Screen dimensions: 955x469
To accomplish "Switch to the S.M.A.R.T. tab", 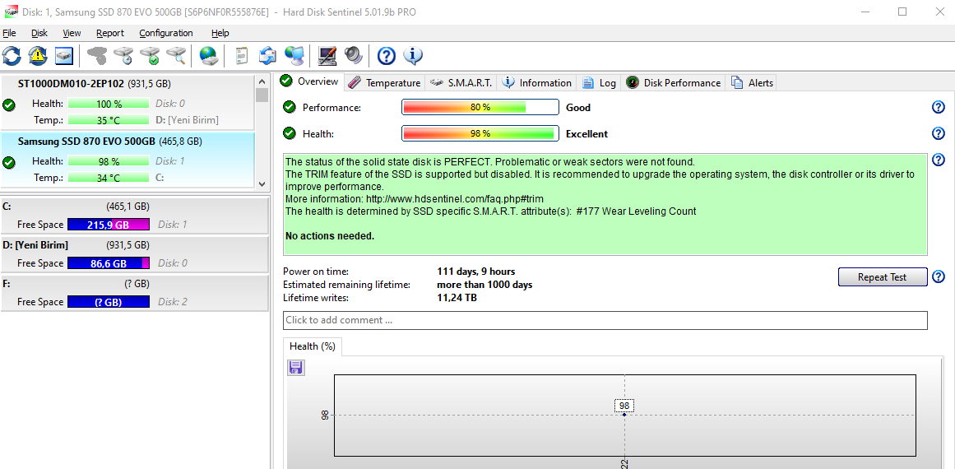I will [x=461, y=83].
